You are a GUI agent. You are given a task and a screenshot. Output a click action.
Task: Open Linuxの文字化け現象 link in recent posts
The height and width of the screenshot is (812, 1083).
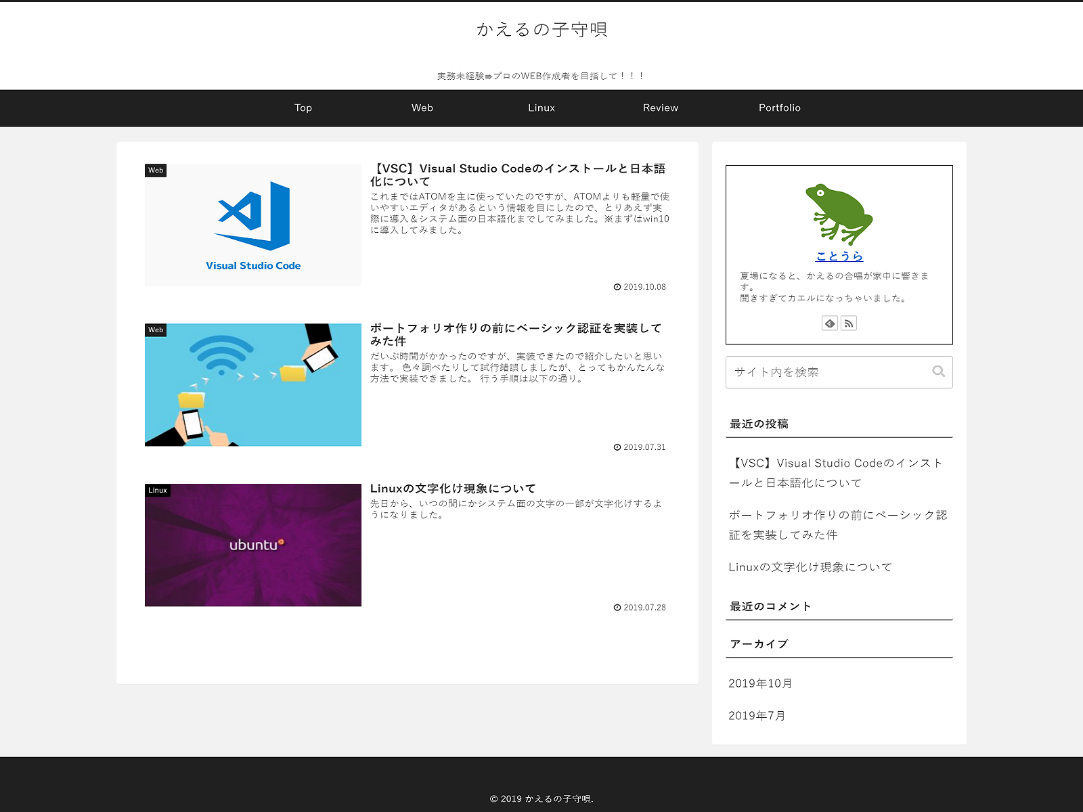pos(810,567)
